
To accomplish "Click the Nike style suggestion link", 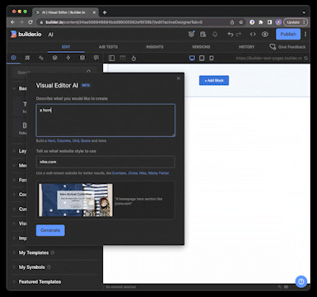I will click(142, 173).
